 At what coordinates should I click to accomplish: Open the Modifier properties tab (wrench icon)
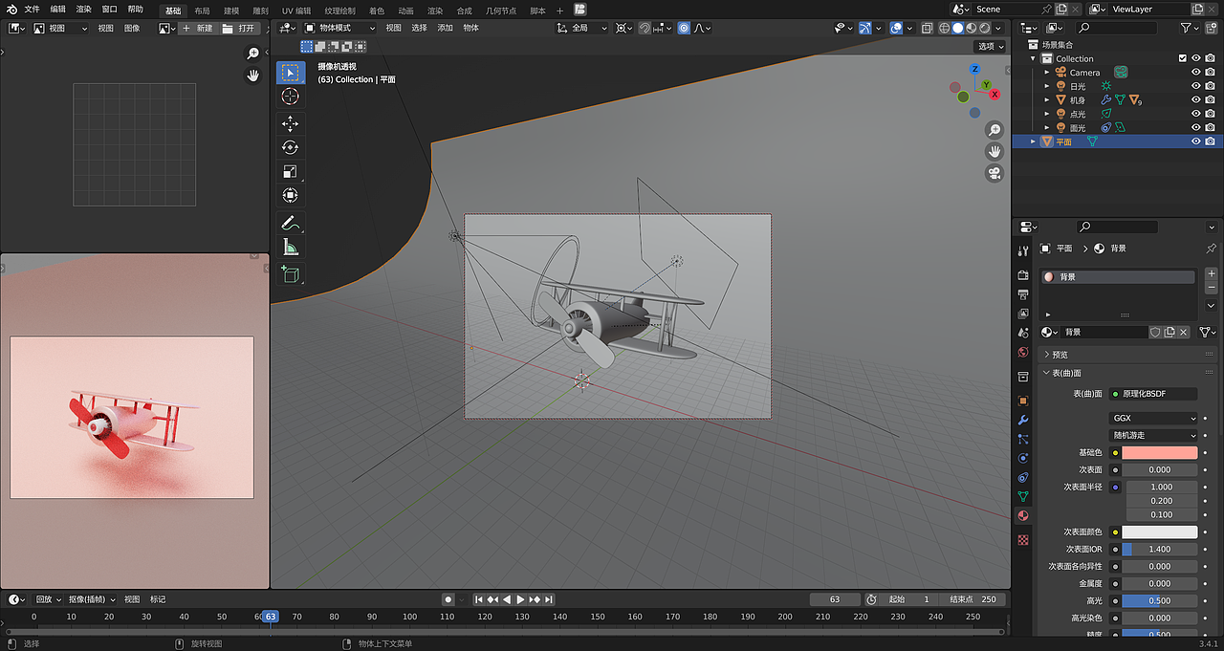(1022, 420)
